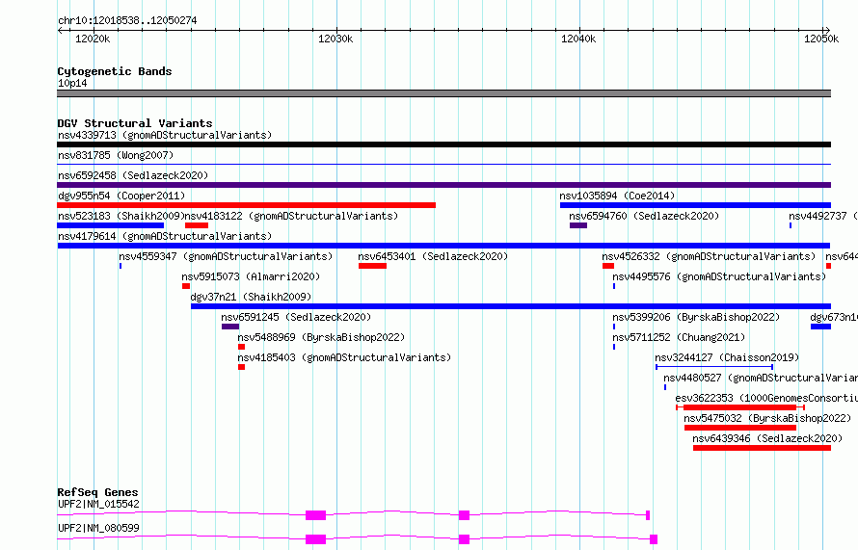Viewport: 858px width, 550px height.
Task: Open the dgv955n54 (Cooper2011) red bar
Action: pyautogui.click(x=246, y=205)
